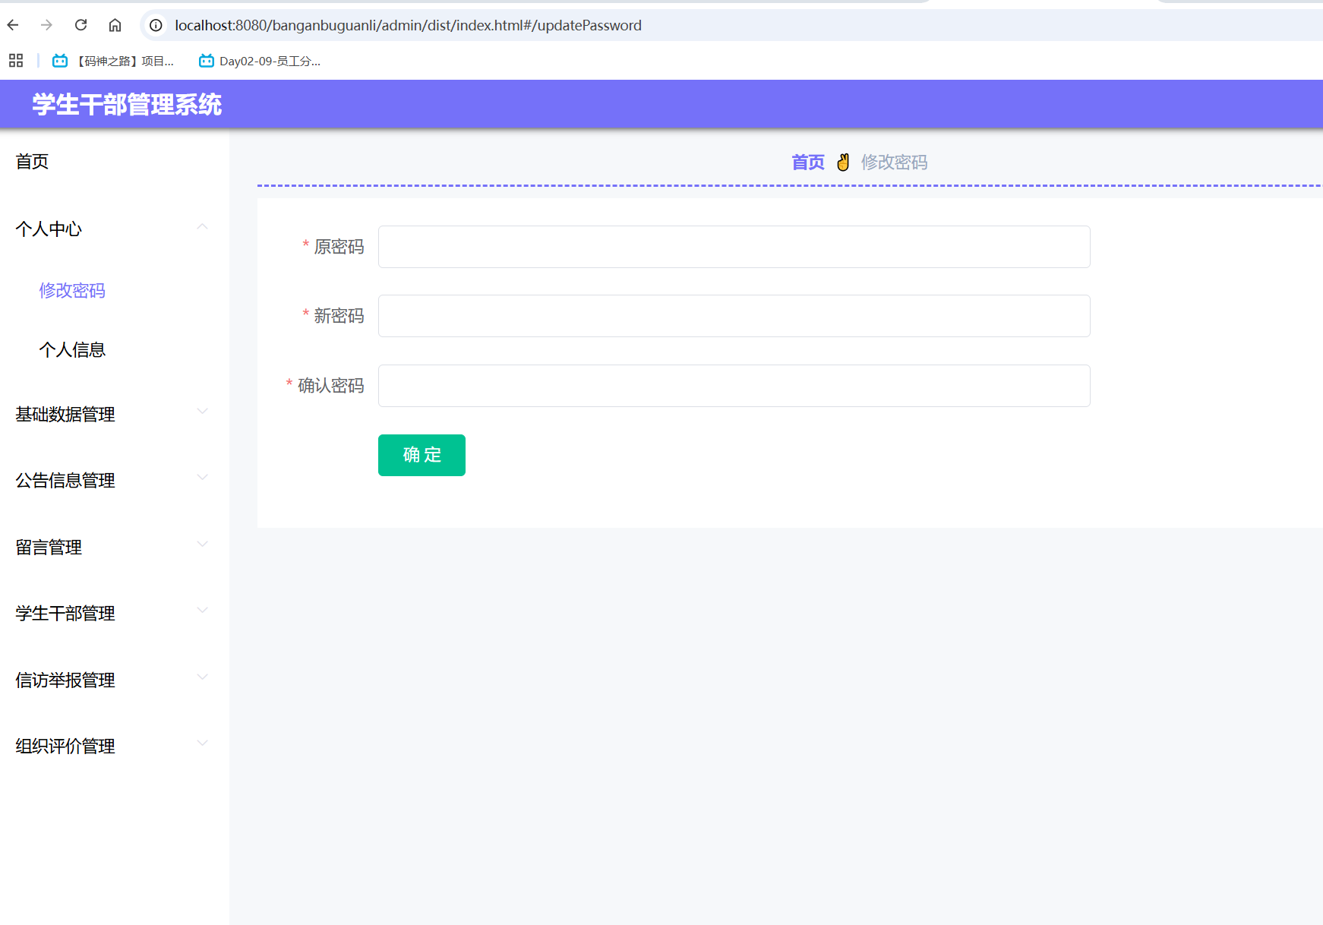Screen dimensions: 1323x925
Task: Click the 新密码 field label
Action: (339, 316)
